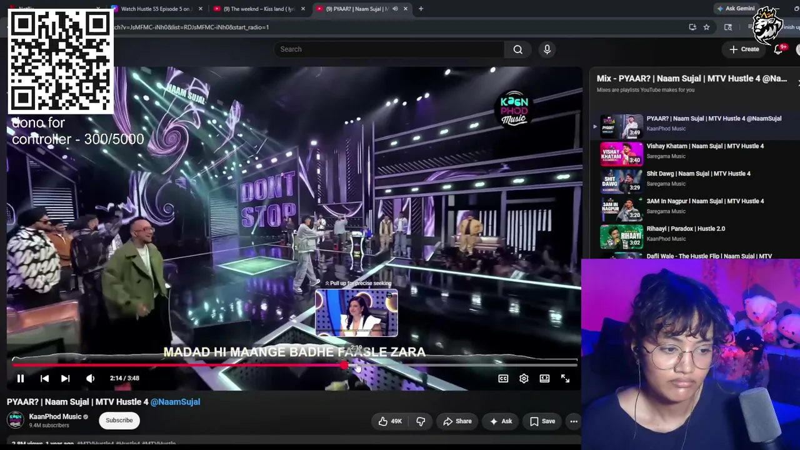Open the Chrome side panel icon
Image resolution: width=800 pixels, height=450 pixels.
click(x=728, y=27)
